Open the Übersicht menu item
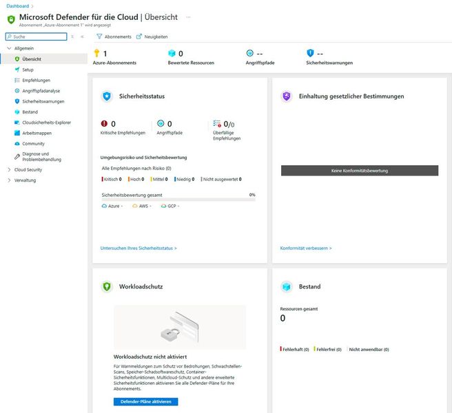452x413 pixels. tap(44, 59)
